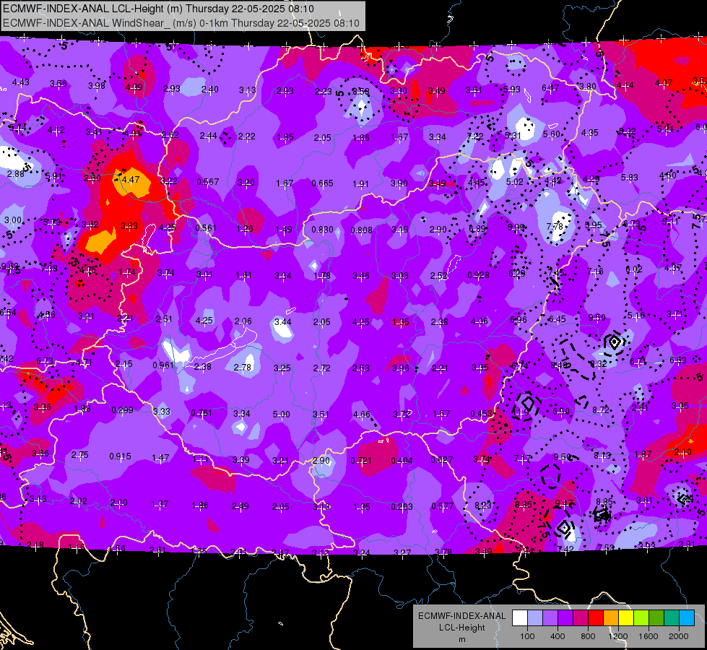This screenshot has width=707, height=650.
Task: Click the grid value 2.62
Action: pos(170,134)
